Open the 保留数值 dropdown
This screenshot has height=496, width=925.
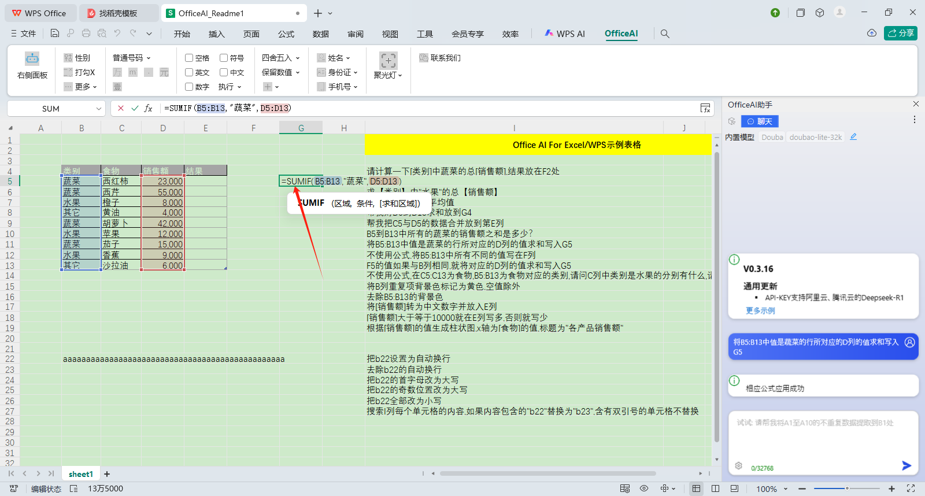pos(281,72)
